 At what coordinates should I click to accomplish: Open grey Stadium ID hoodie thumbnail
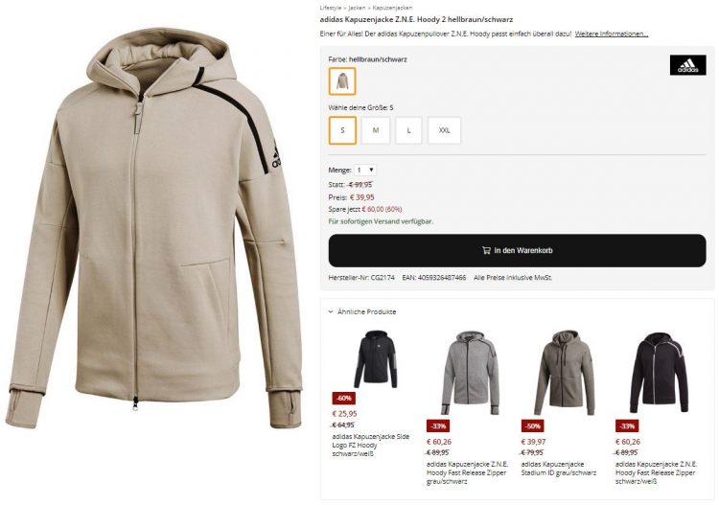pos(565,373)
